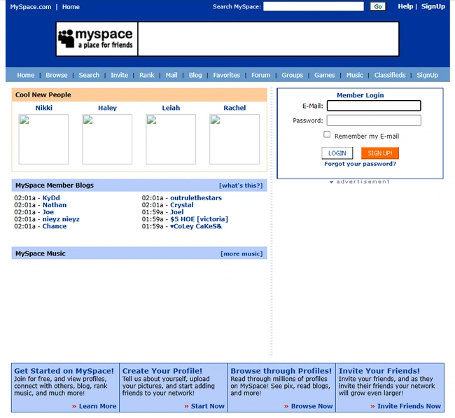Open Haley's profile thumbnail

pos(107,139)
